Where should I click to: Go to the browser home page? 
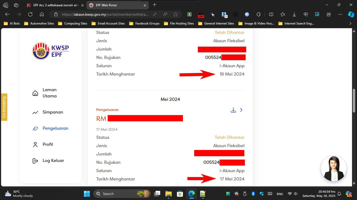pyautogui.click(x=42, y=14)
